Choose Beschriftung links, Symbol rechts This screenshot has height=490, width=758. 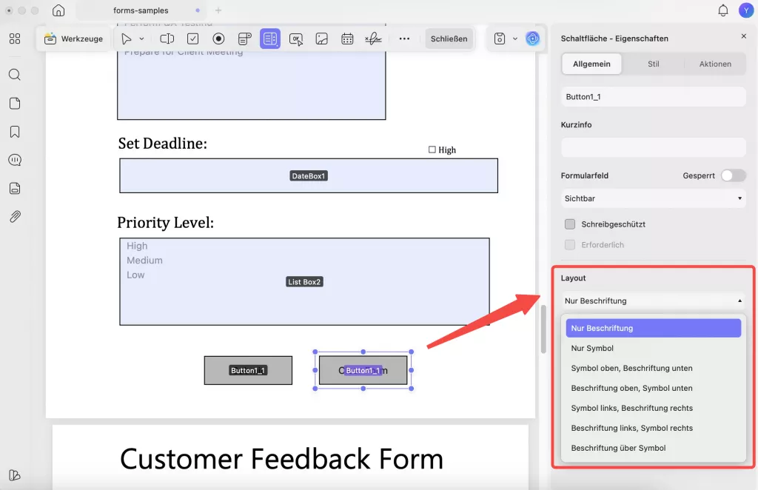(653, 428)
